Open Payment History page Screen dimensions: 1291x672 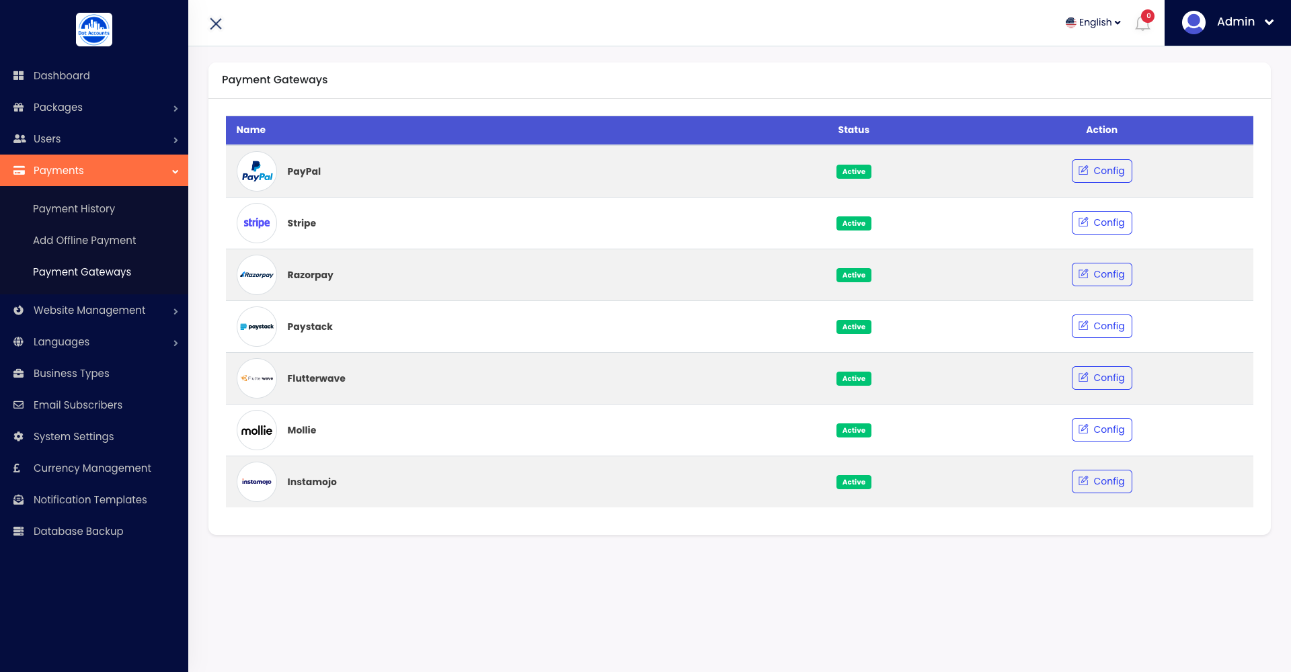point(74,209)
